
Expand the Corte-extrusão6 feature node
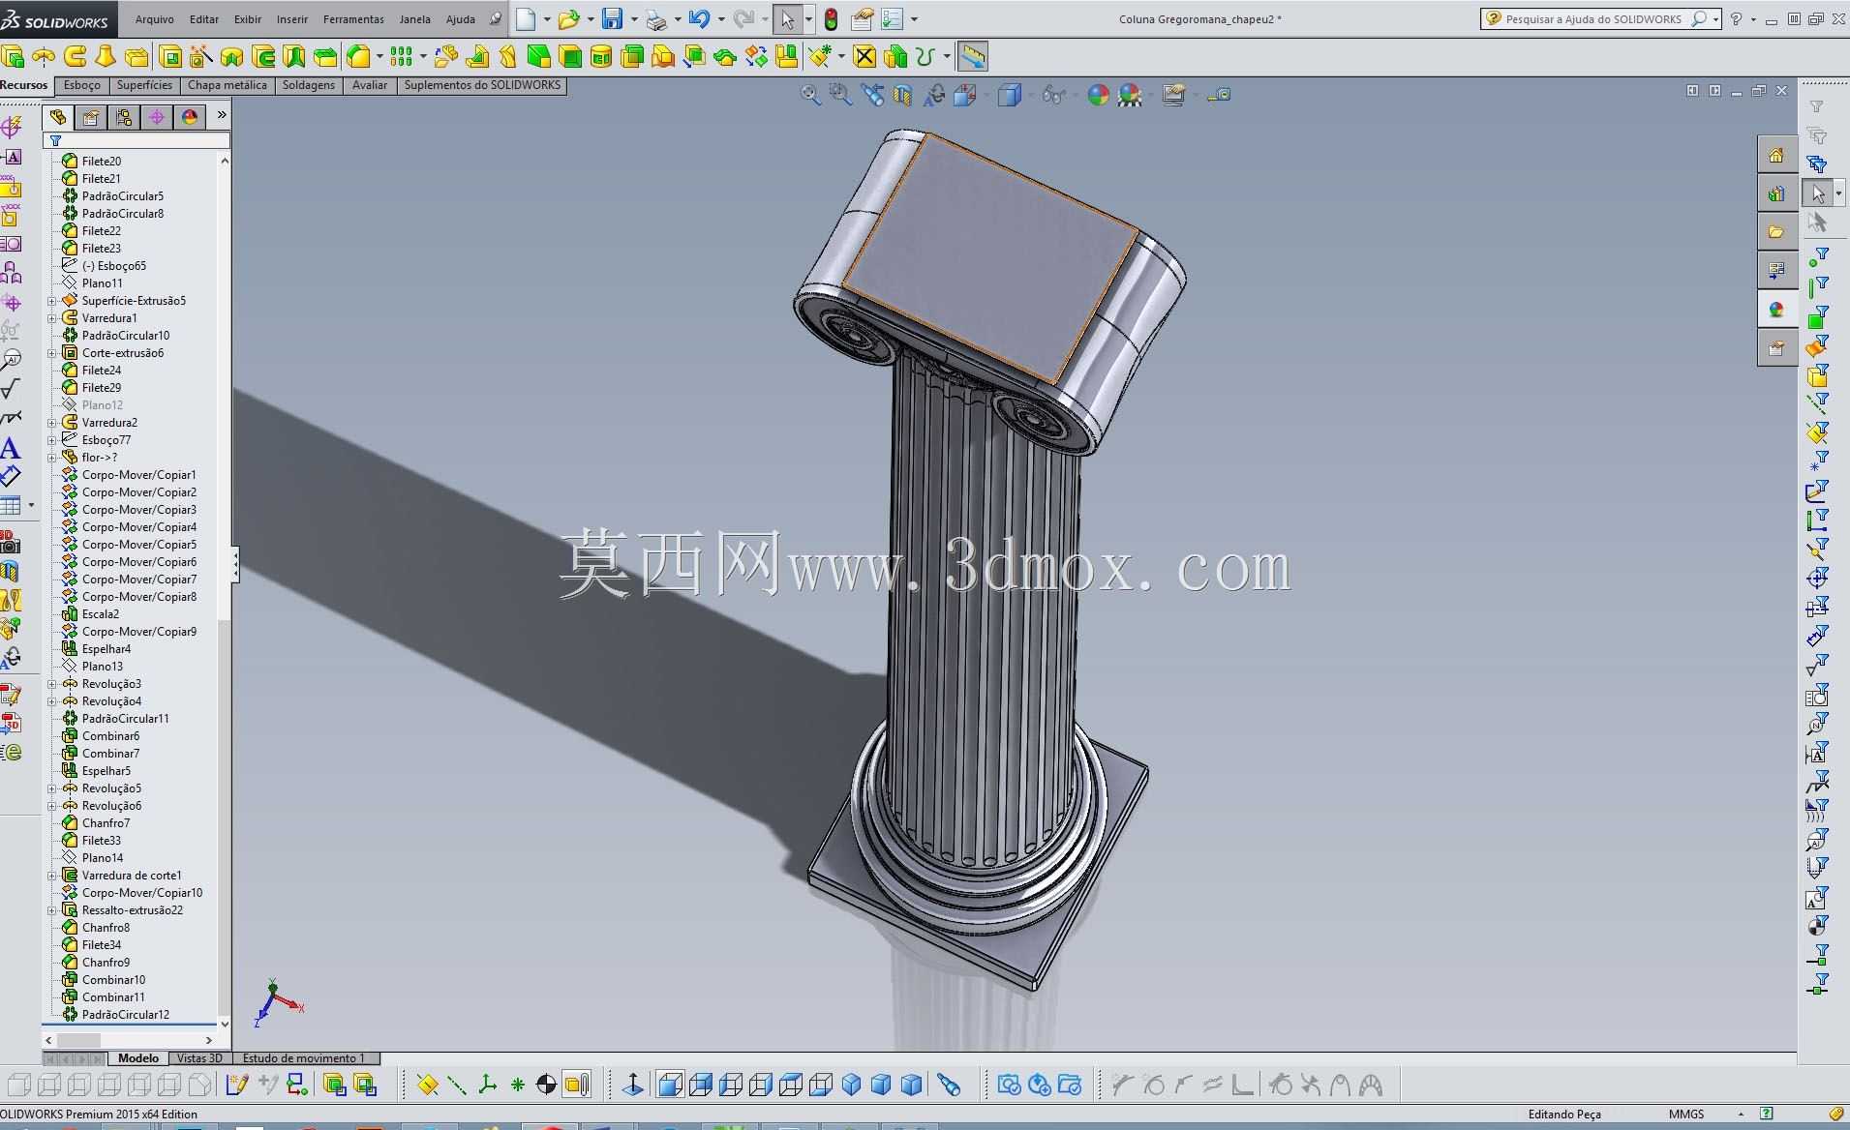pos(52,353)
